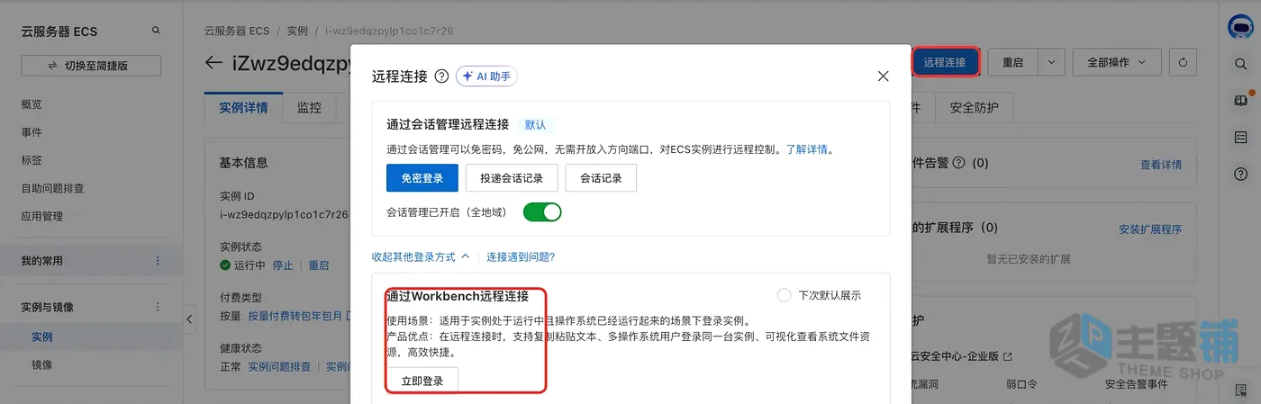Switch to the 安全防护 tab

pos(975,108)
